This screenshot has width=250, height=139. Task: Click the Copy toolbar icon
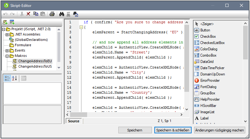[36, 14]
